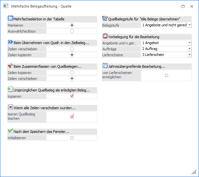This screenshot has height=177, width=199.
Task: Select Zeilen verschieben under Beim Übernehmen
Action: point(72,49)
